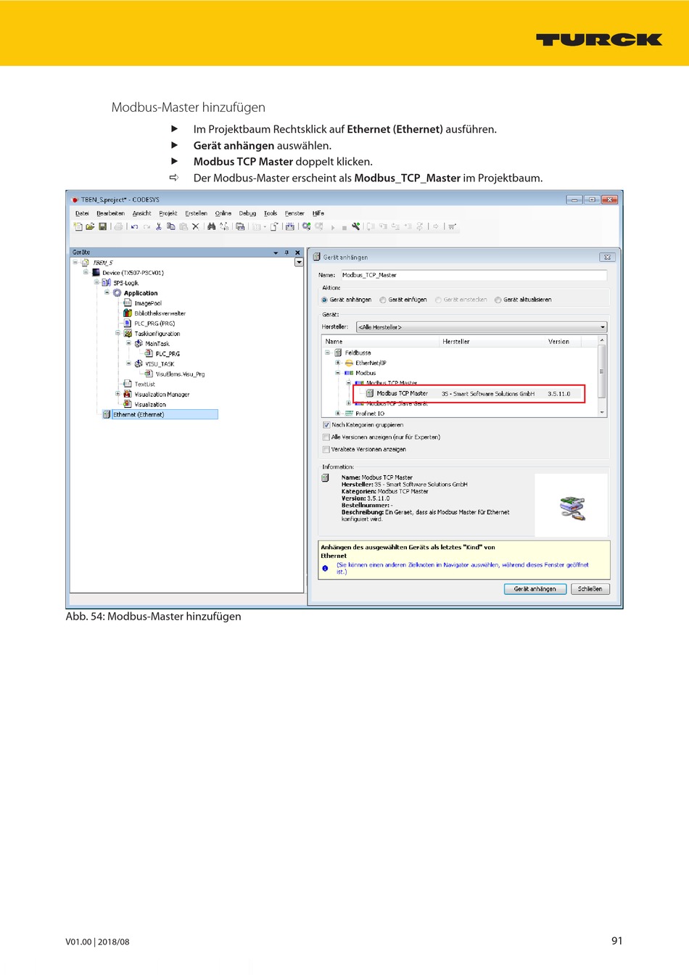Click the Cut scissors toolbar icon
Screen dimensions: 689x975
[x=159, y=227]
